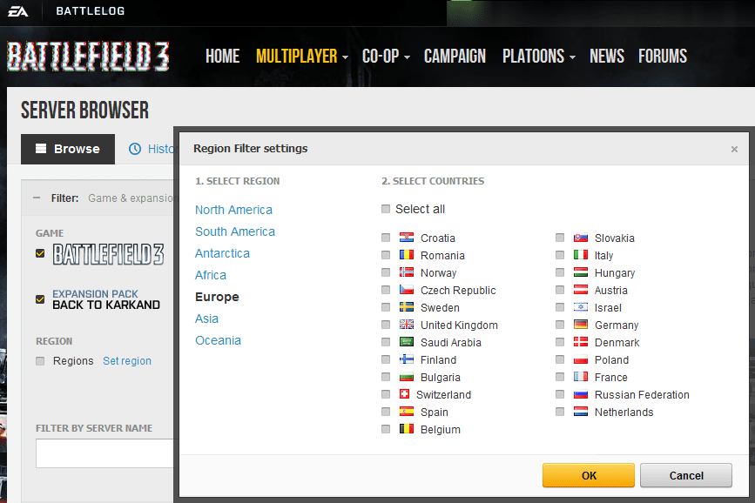The width and height of the screenshot is (755, 503).
Task: Open the Campaign nav item
Action: tap(455, 57)
